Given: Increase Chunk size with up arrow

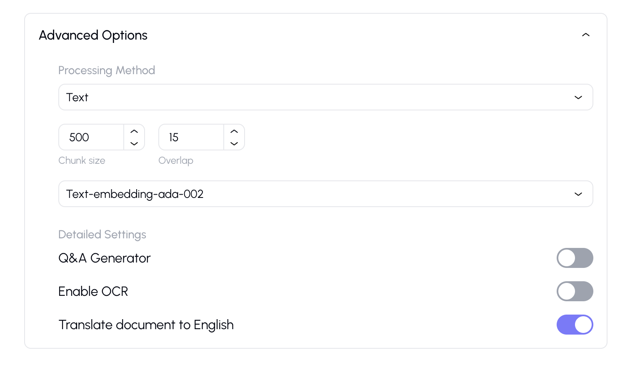Looking at the screenshot, I should coord(134,131).
